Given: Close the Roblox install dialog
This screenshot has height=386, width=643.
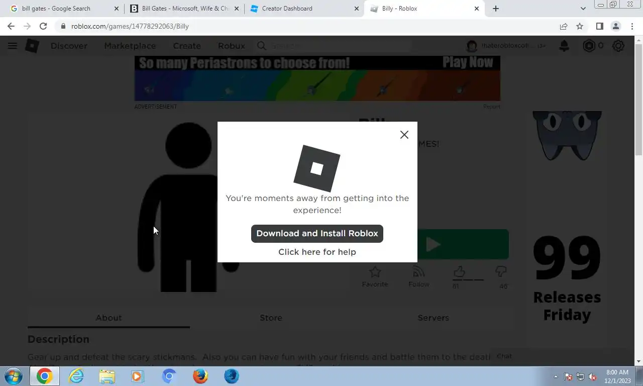Looking at the screenshot, I should (x=404, y=135).
